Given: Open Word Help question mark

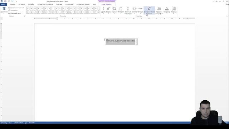Looking at the screenshot, I should (213, 1).
